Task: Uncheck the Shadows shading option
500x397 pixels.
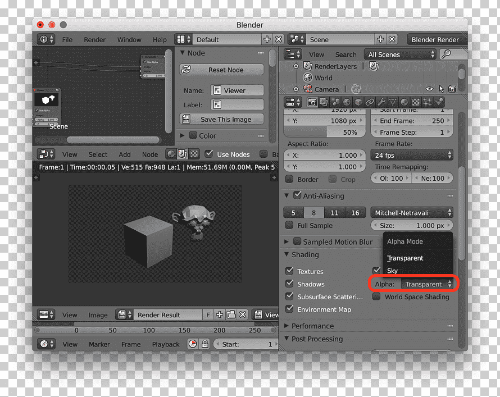Action: (x=289, y=284)
